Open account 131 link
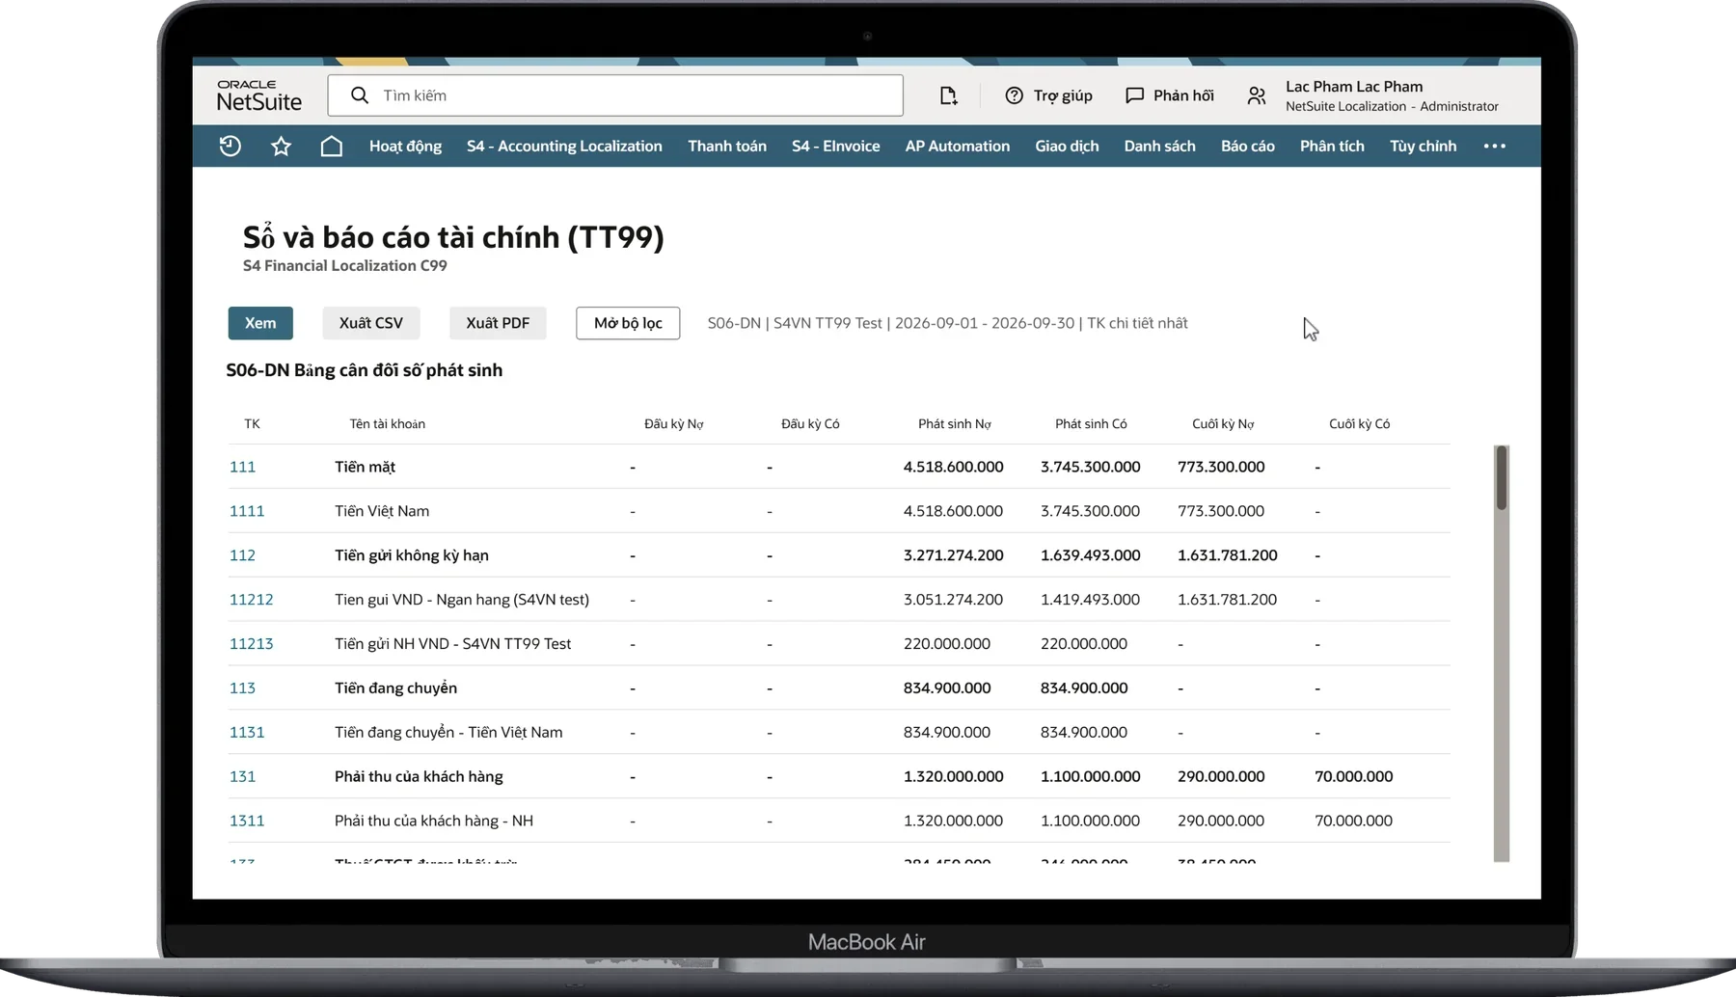Viewport: 1736px width, 997px height. (242, 777)
